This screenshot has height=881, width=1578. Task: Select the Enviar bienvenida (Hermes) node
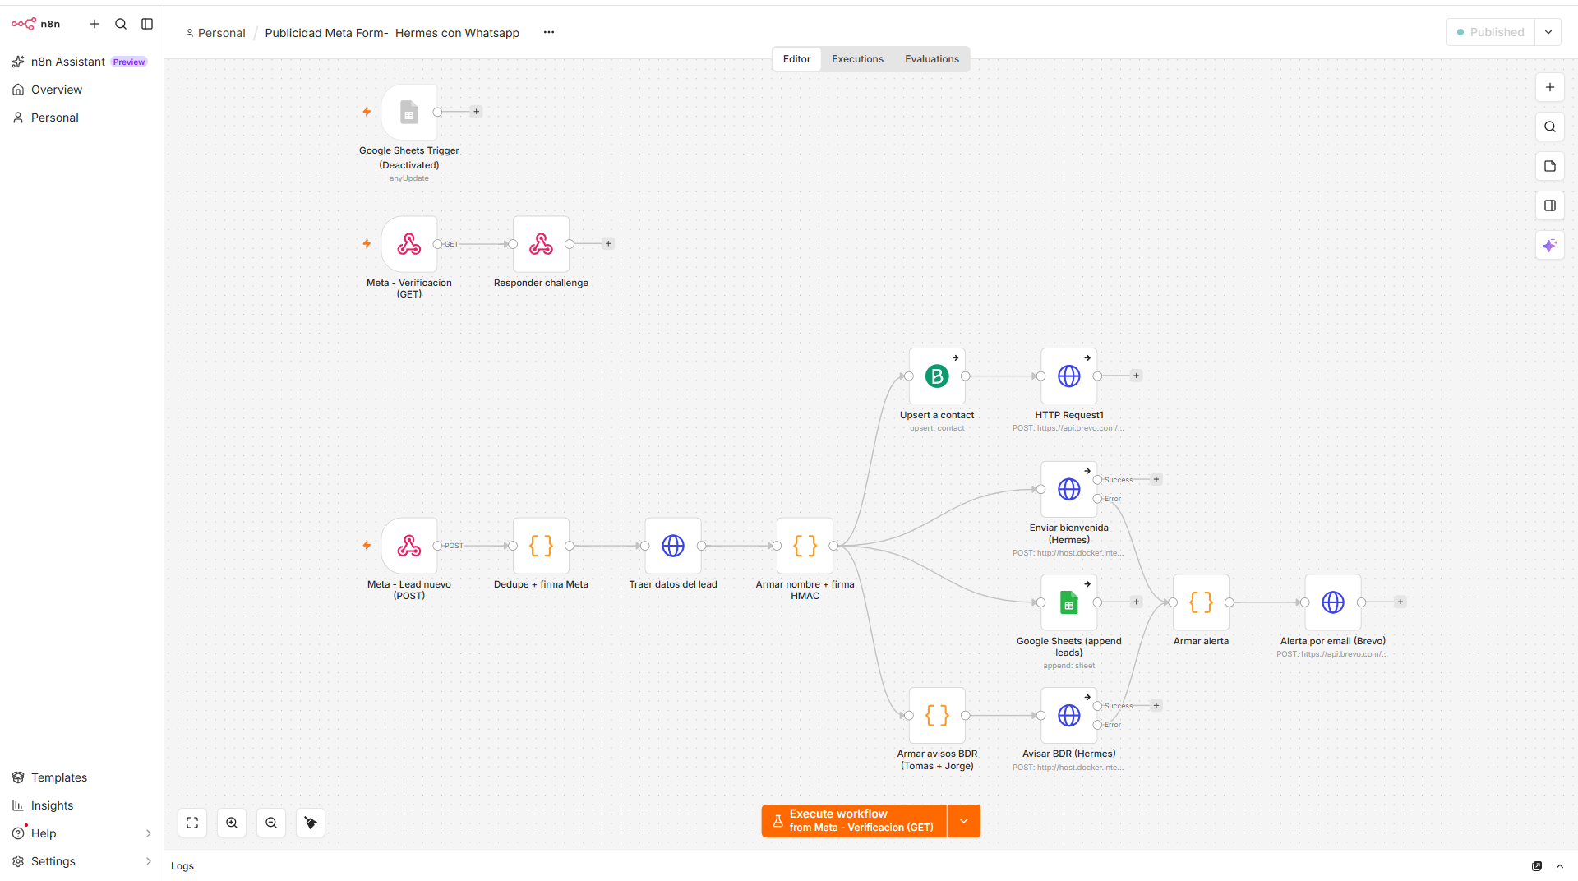pos(1069,489)
